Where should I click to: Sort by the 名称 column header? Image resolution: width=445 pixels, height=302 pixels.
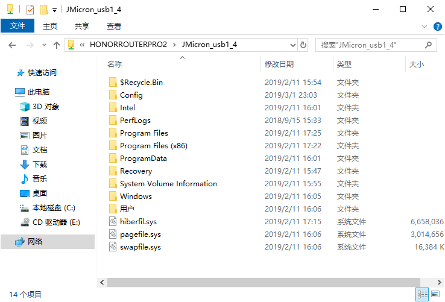(x=115, y=64)
